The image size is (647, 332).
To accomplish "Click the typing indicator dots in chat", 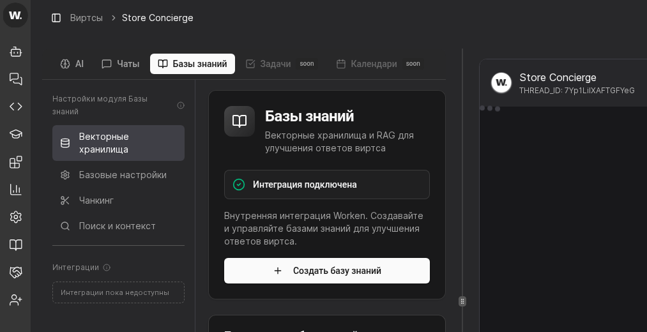I will click(490, 109).
